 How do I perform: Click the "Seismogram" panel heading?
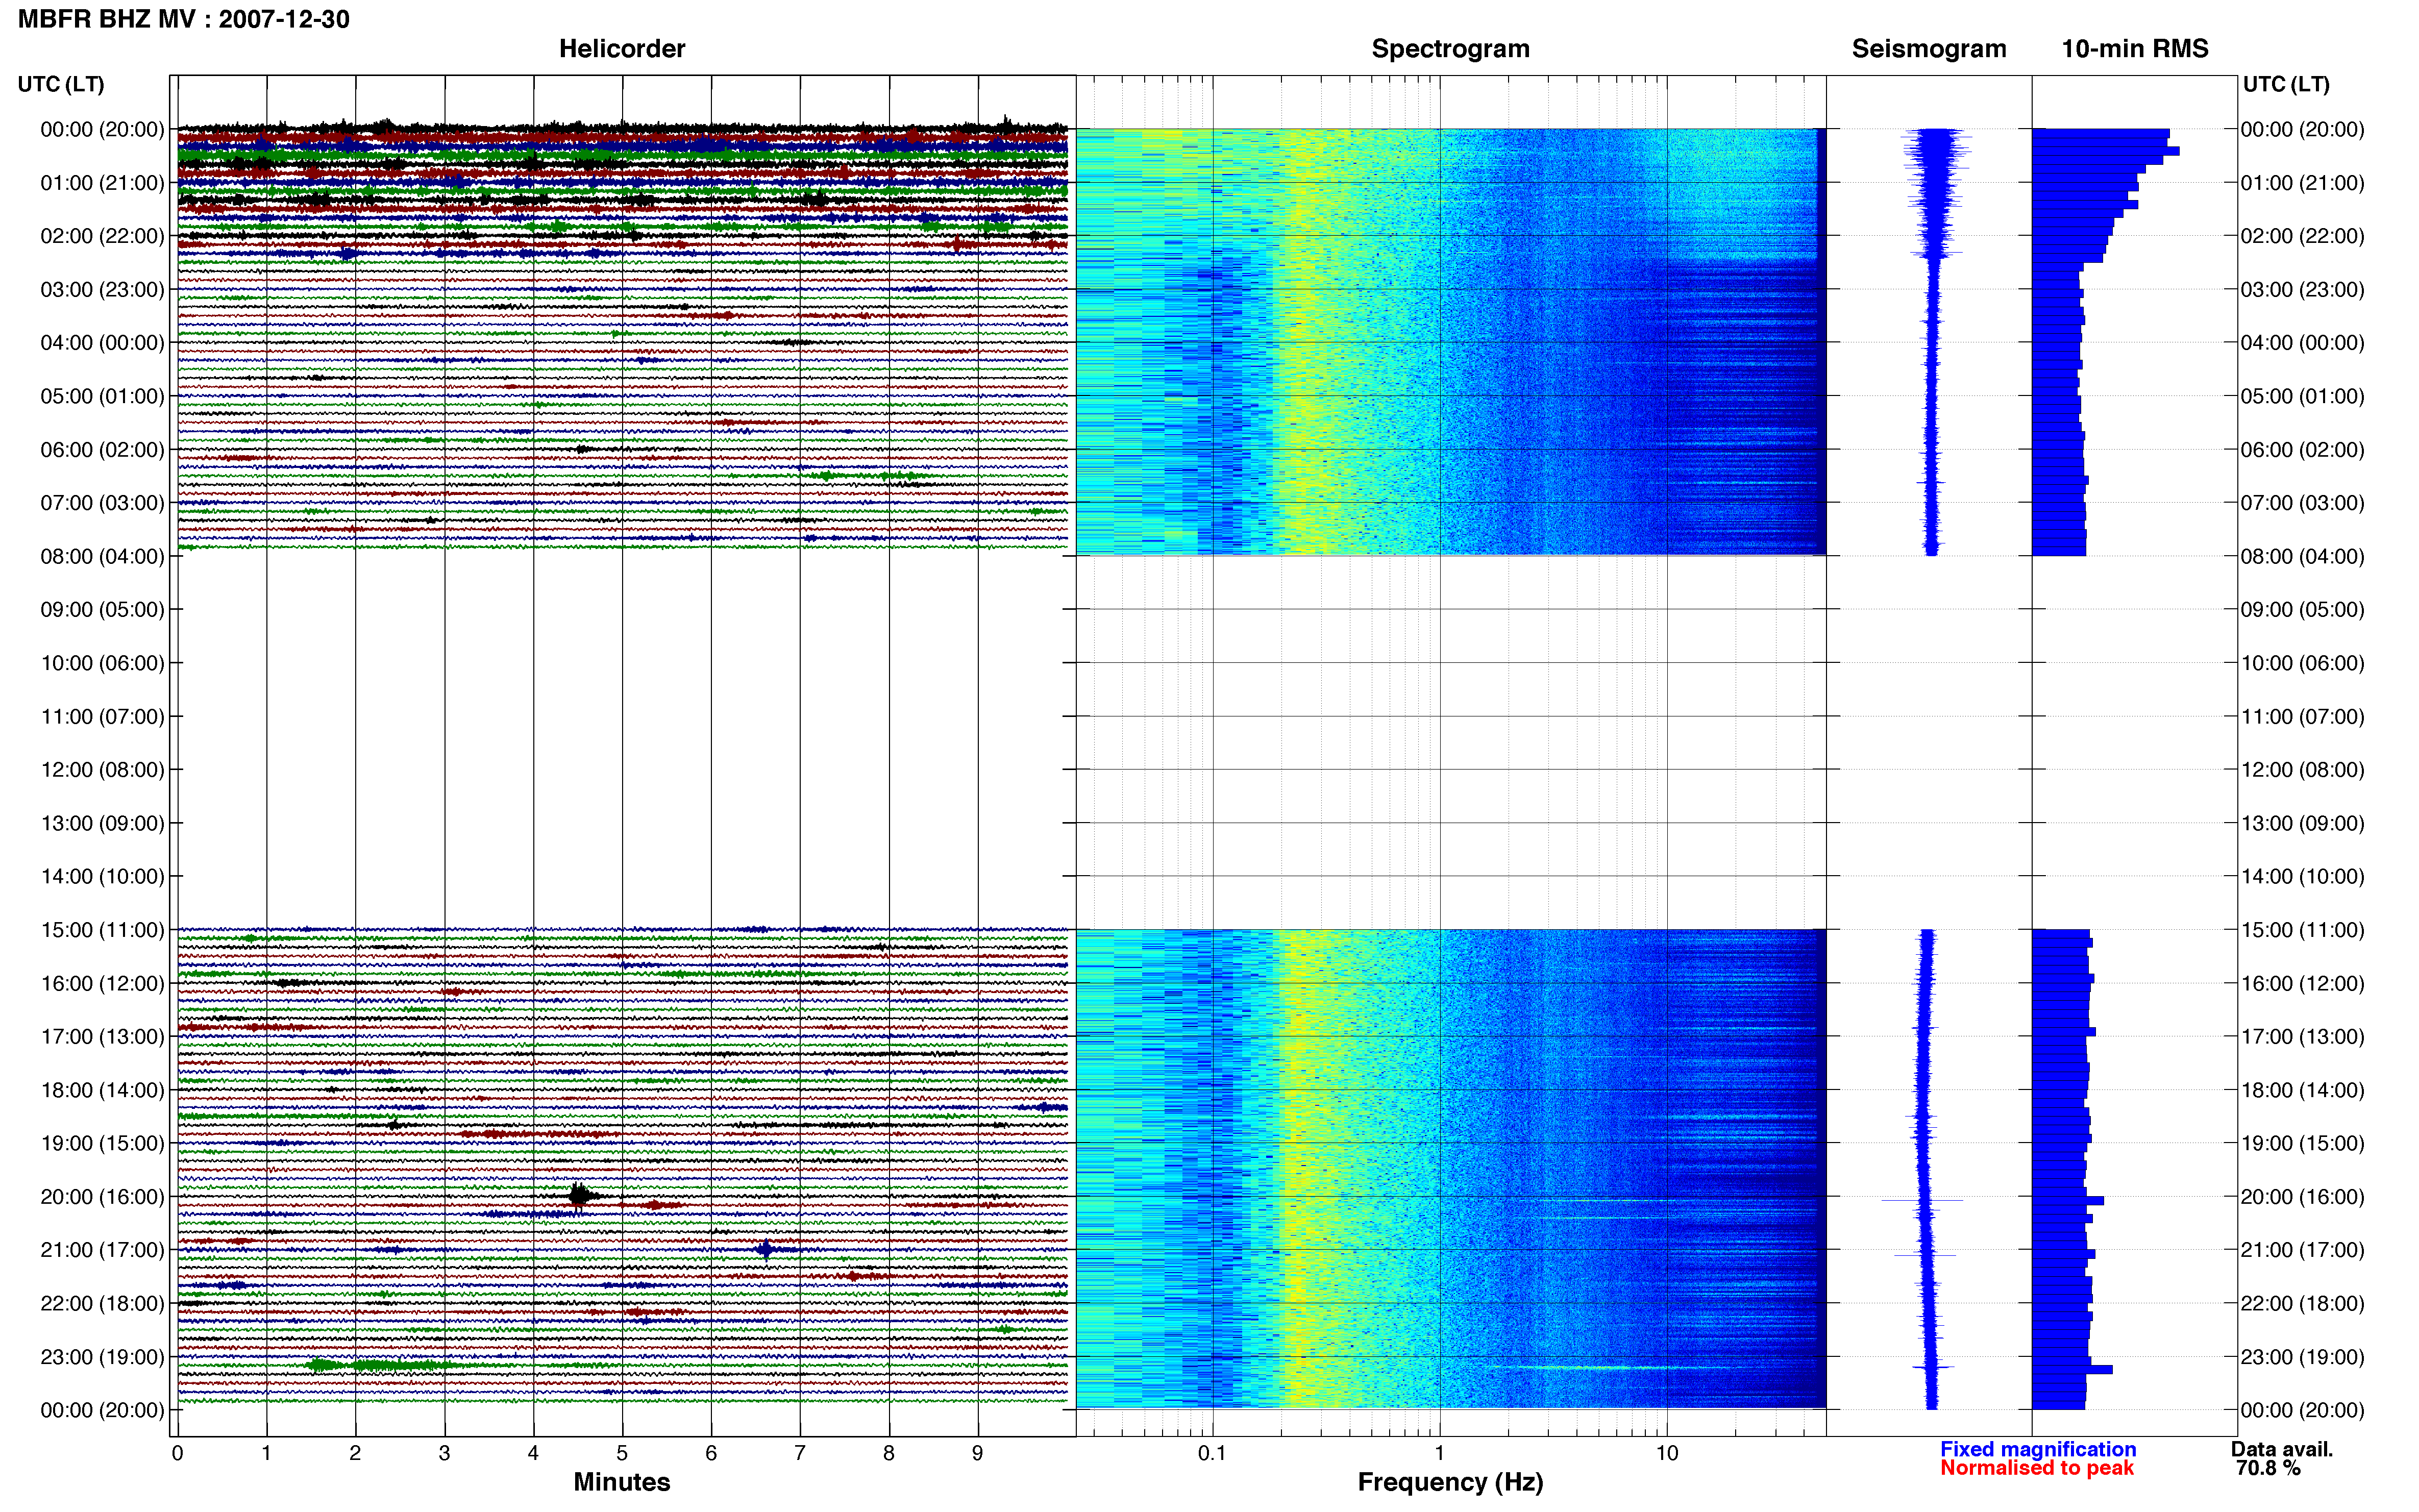tap(1928, 49)
